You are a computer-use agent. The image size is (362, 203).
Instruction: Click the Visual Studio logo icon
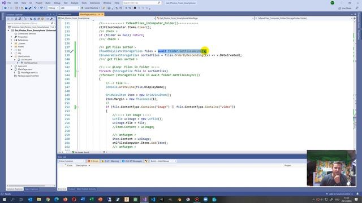[4, 3]
